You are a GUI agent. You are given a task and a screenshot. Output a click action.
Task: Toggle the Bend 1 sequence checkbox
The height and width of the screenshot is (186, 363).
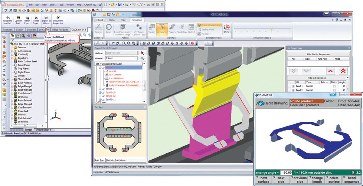pyautogui.click(x=293, y=86)
